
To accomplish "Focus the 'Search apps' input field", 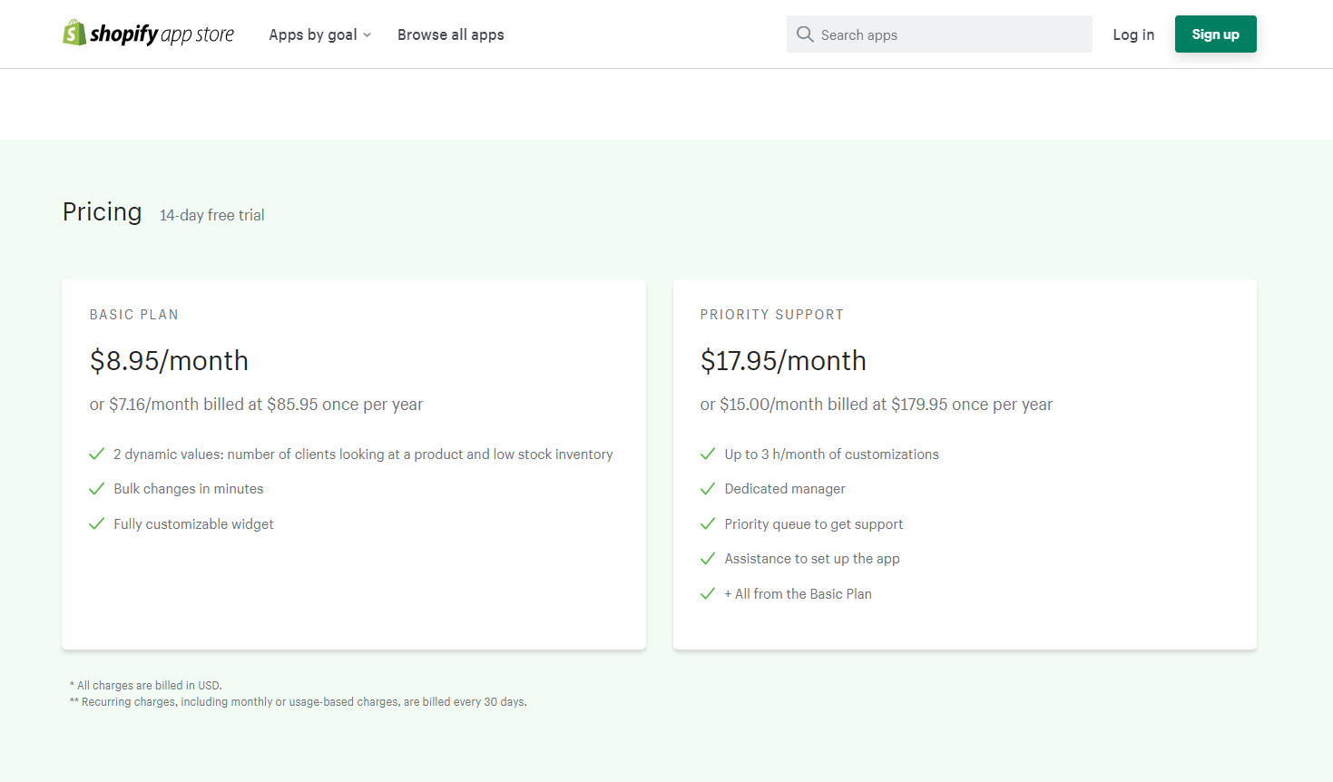I will tap(948, 34).
